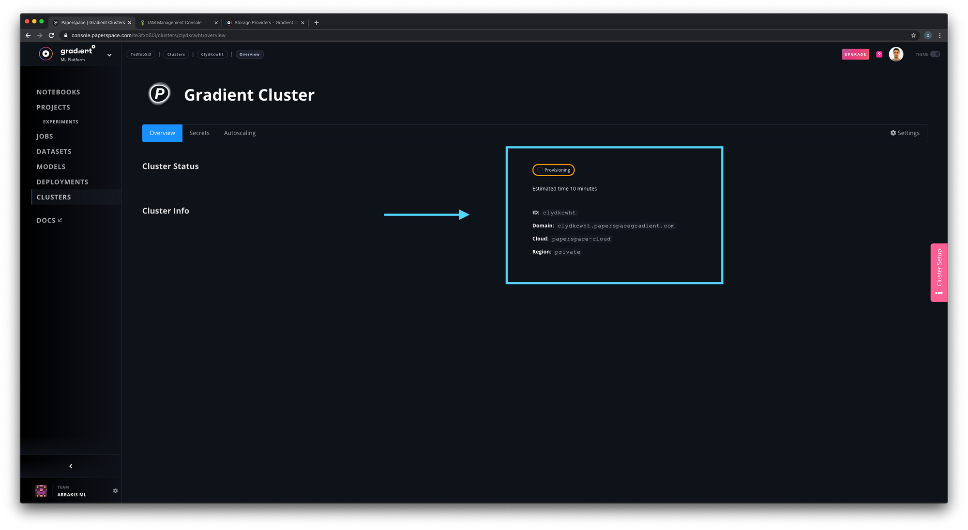Select the Overview tab
This screenshot has height=530, width=968.
tap(162, 133)
